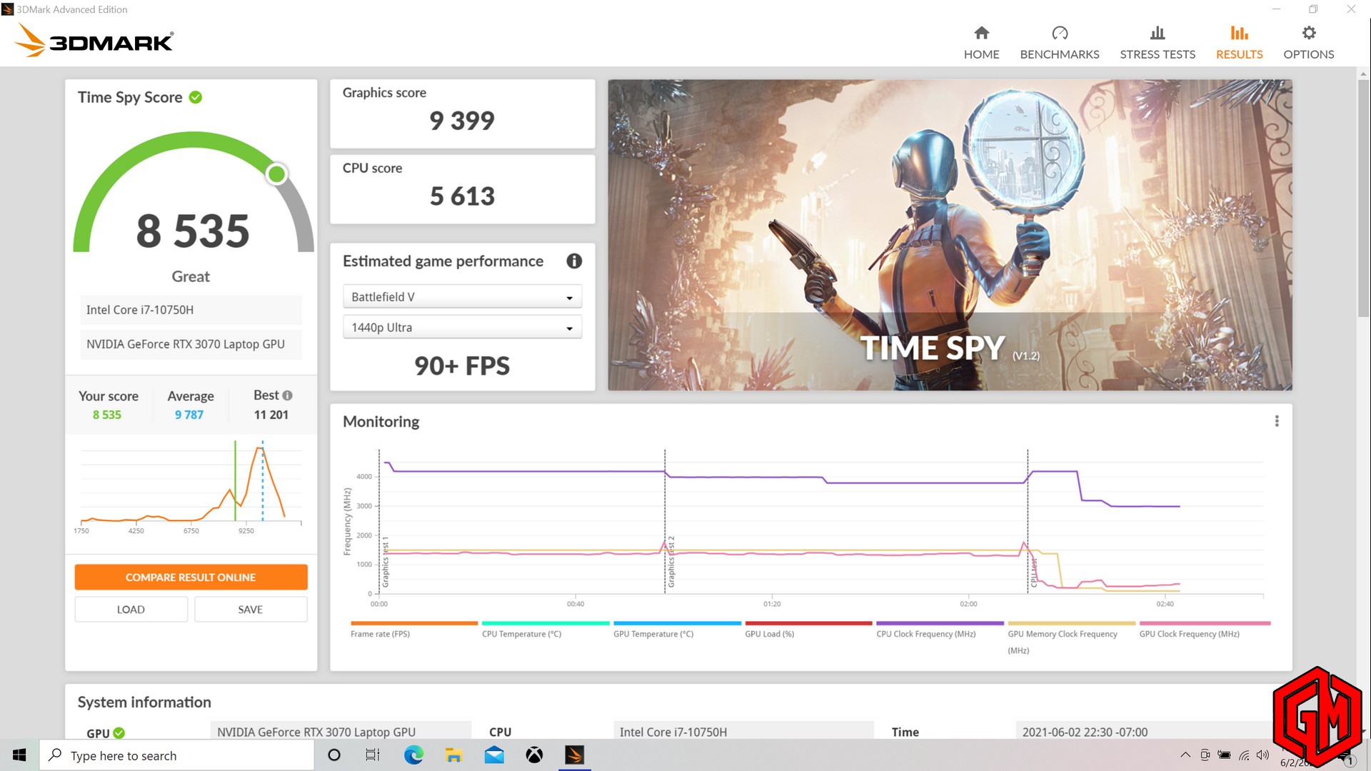Launch Microsoft Edge from the taskbar

(413, 755)
